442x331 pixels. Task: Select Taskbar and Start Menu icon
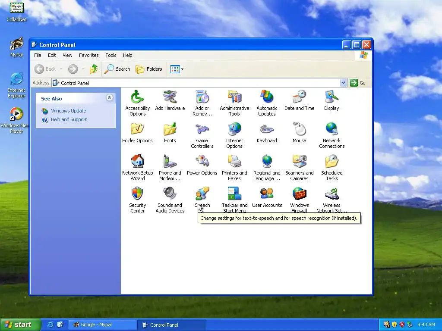point(234,200)
